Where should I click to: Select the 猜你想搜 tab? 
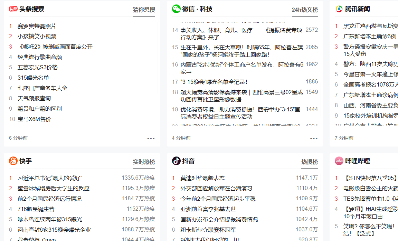click(144, 10)
